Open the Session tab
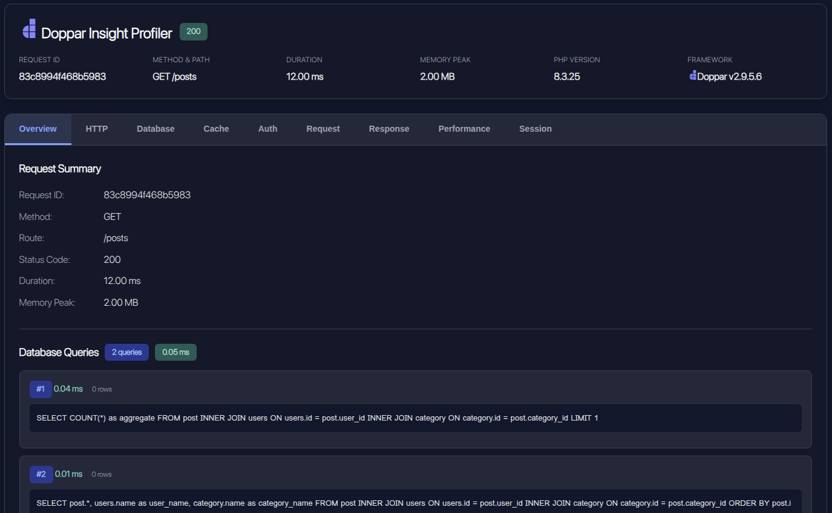 point(536,129)
